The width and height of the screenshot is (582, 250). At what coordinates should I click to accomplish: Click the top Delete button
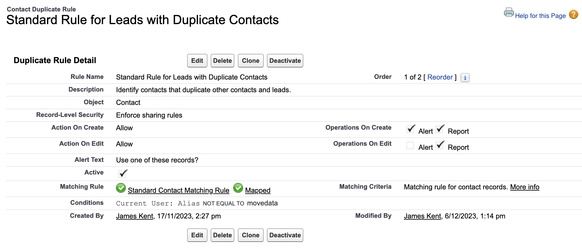tap(222, 61)
